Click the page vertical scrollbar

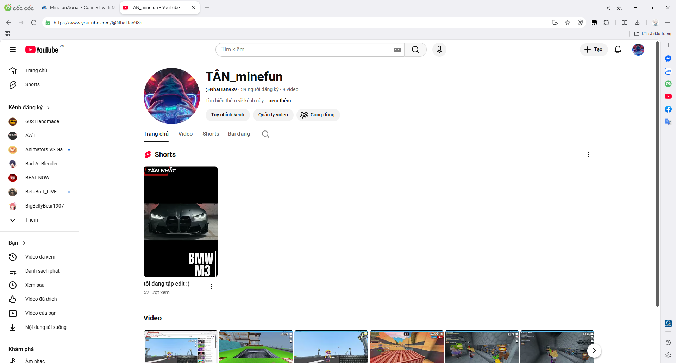pyautogui.click(x=657, y=176)
